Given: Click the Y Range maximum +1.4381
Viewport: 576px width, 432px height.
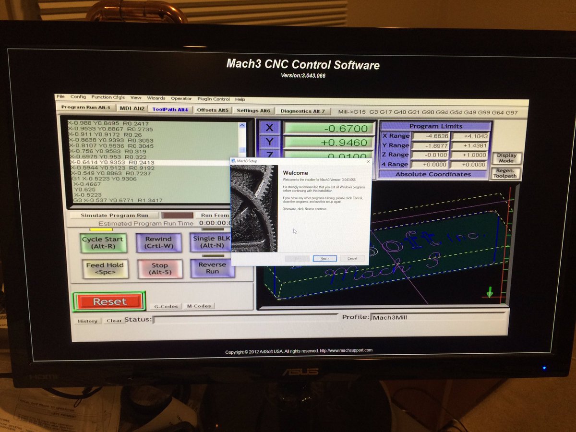Looking at the screenshot, I should click(470, 146).
